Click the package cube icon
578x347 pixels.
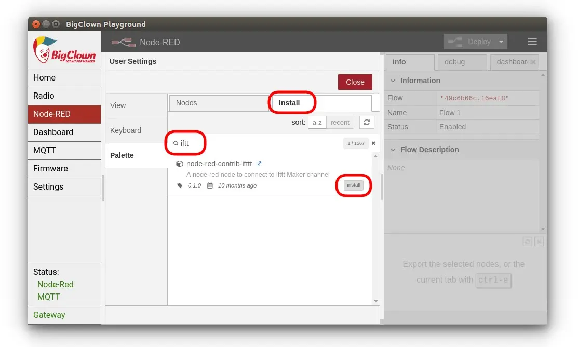point(180,164)
